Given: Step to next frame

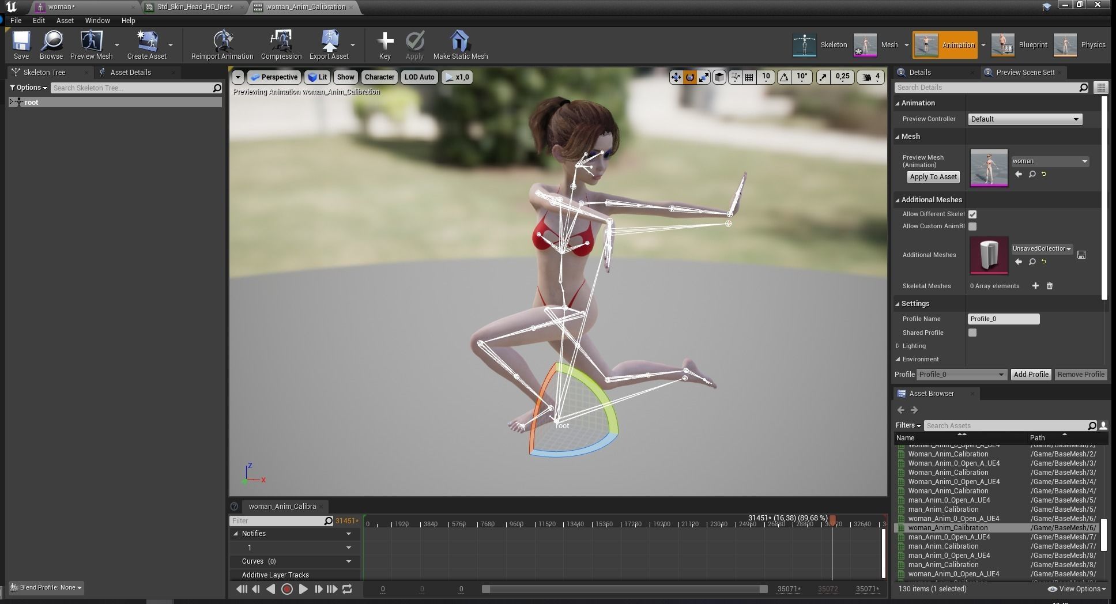Looking at the screenshot, I should [x=318, y=589].
